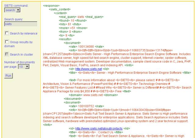The height and width of the screenshot is (138, 196).
Task: Click the Search by relevance label
Action: 24,33
